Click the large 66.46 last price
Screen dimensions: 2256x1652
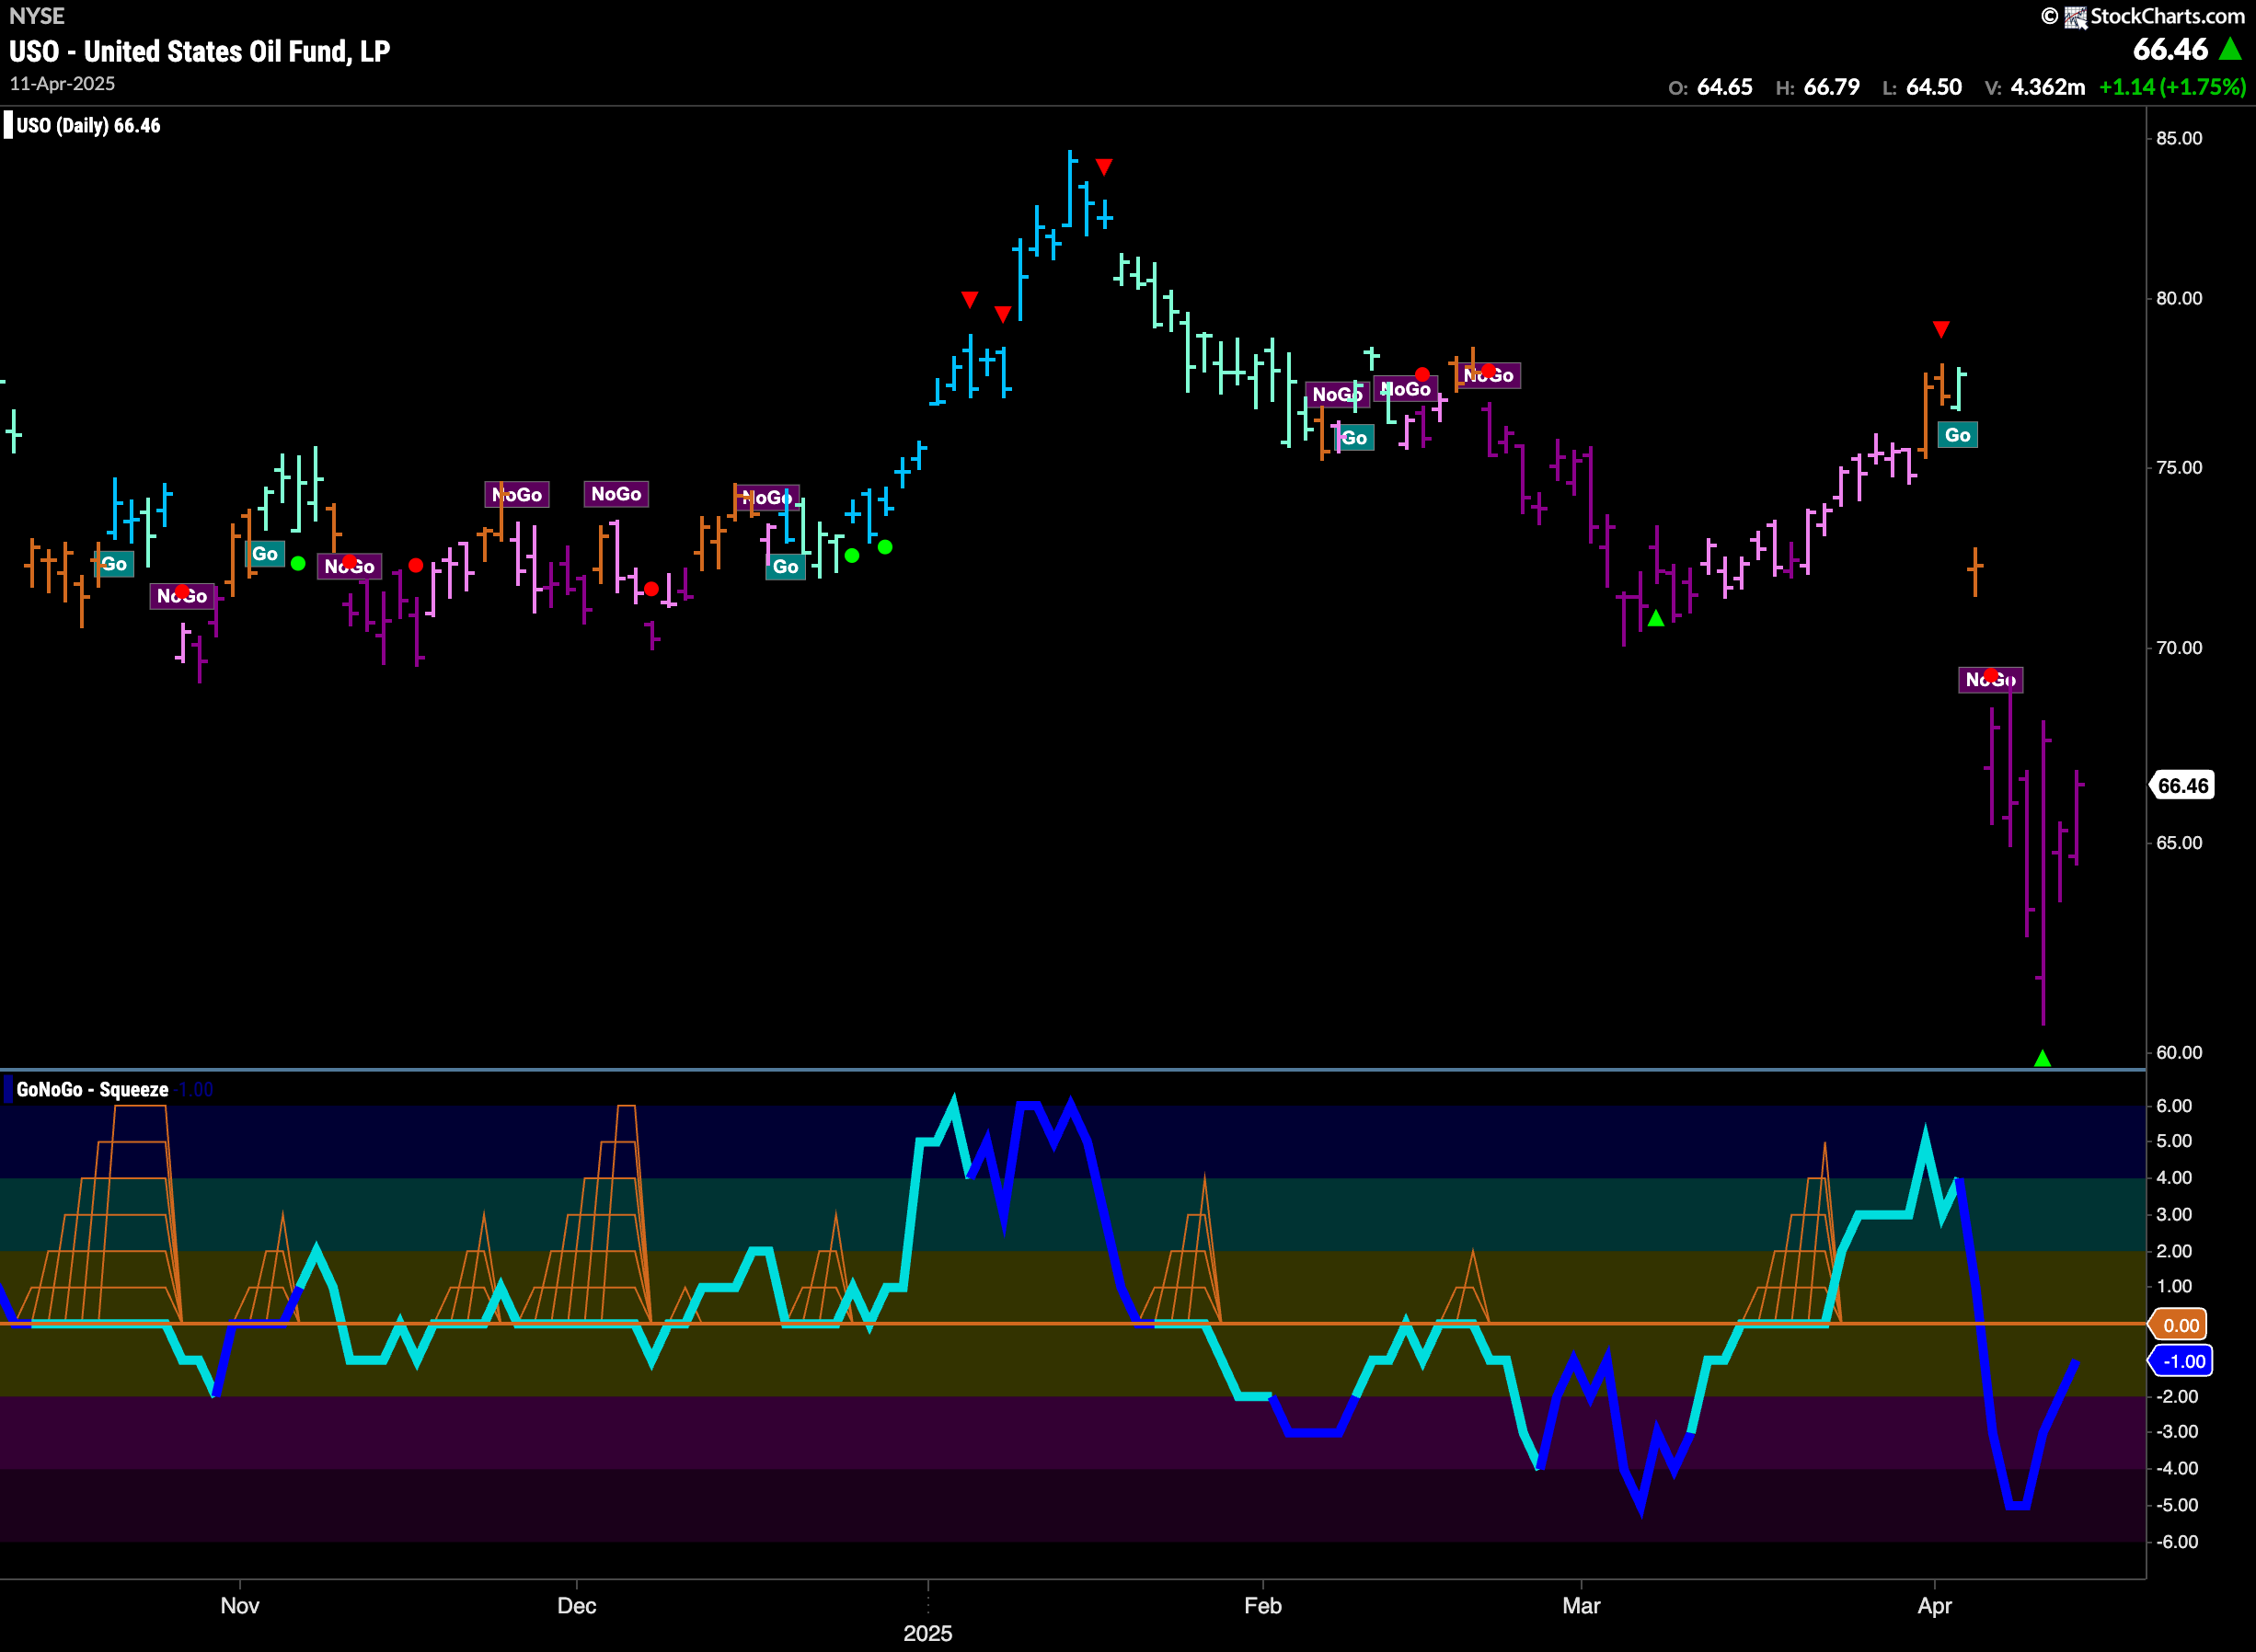[x=2170, y=49]
